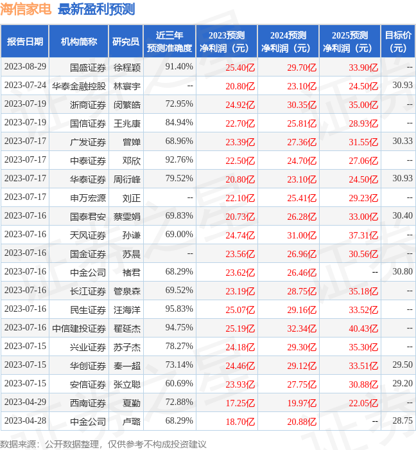Select 2023 forecast 17.25亿
Viewport: 416px width, 450px height.
tap(240, 403)
